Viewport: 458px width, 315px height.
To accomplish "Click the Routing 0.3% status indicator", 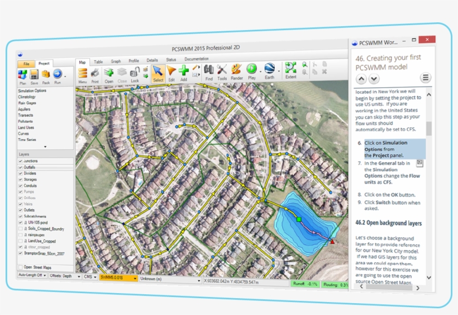I will (335, 285).
